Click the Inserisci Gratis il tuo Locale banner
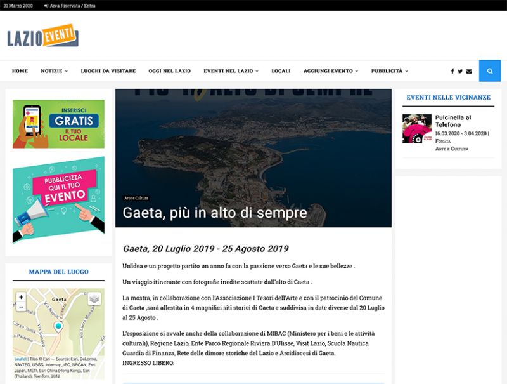The width and height of the screenshot is (507, 384). [x=58, y=124]
